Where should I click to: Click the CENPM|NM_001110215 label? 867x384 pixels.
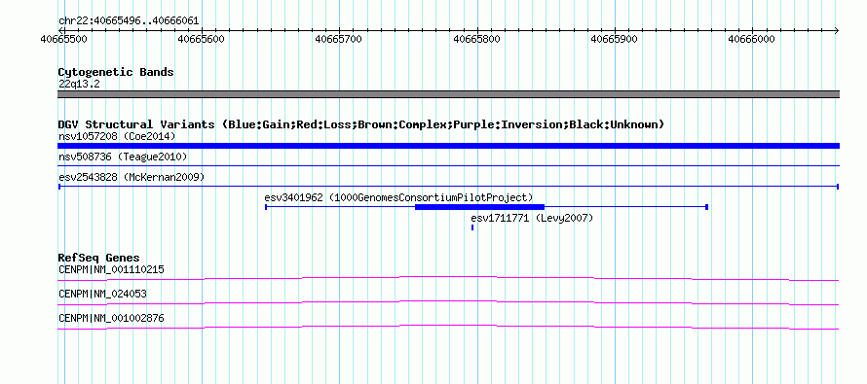[x=111, y=270]
